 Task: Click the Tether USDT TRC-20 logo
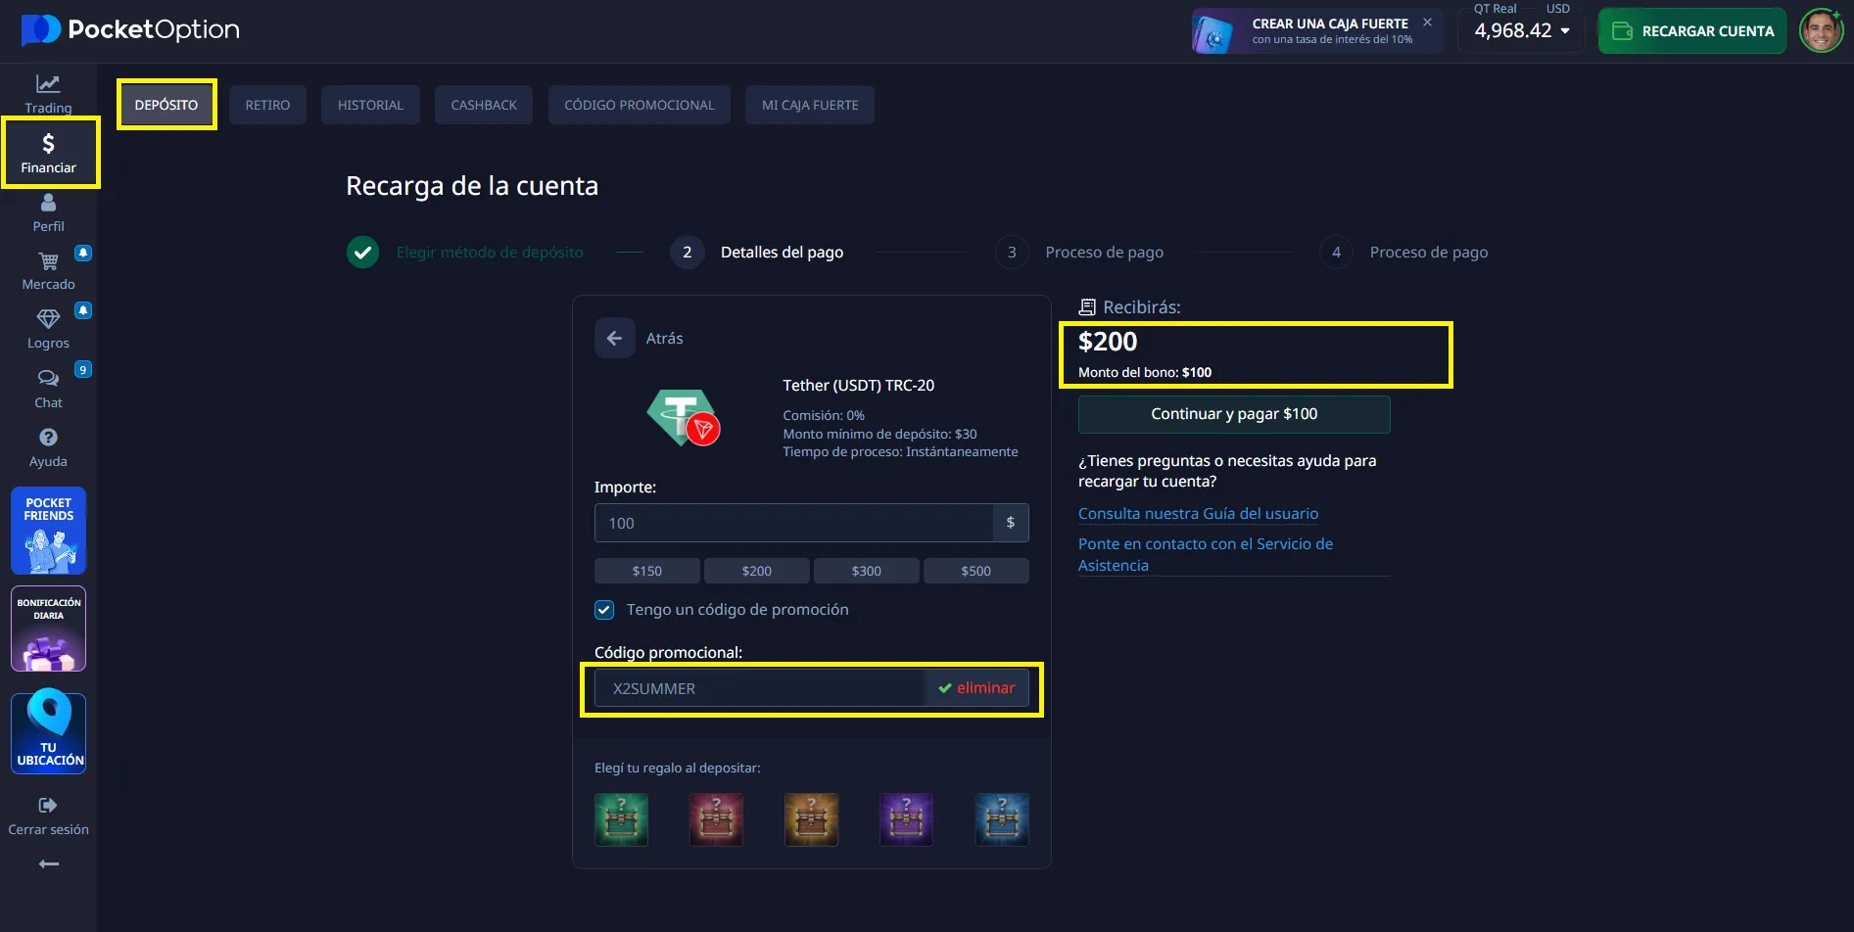[x=683, y=417]
